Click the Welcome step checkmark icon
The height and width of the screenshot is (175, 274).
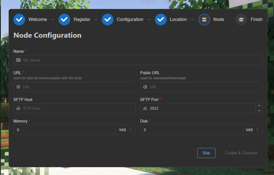(19, 20)
